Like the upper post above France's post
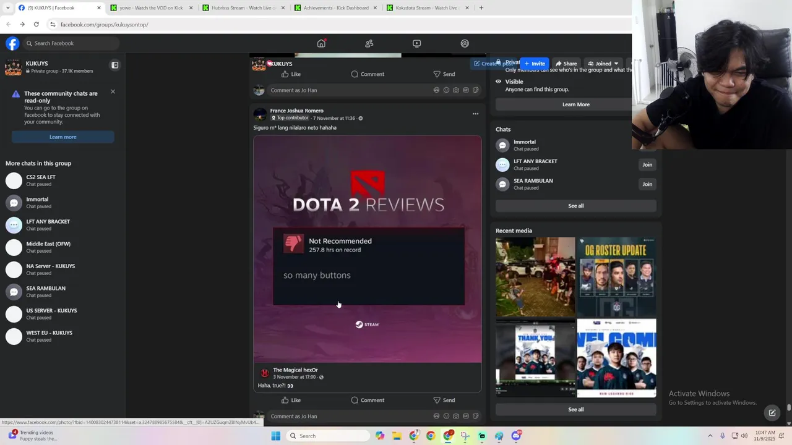Screen dimensions: 792x445 point(291,74)
